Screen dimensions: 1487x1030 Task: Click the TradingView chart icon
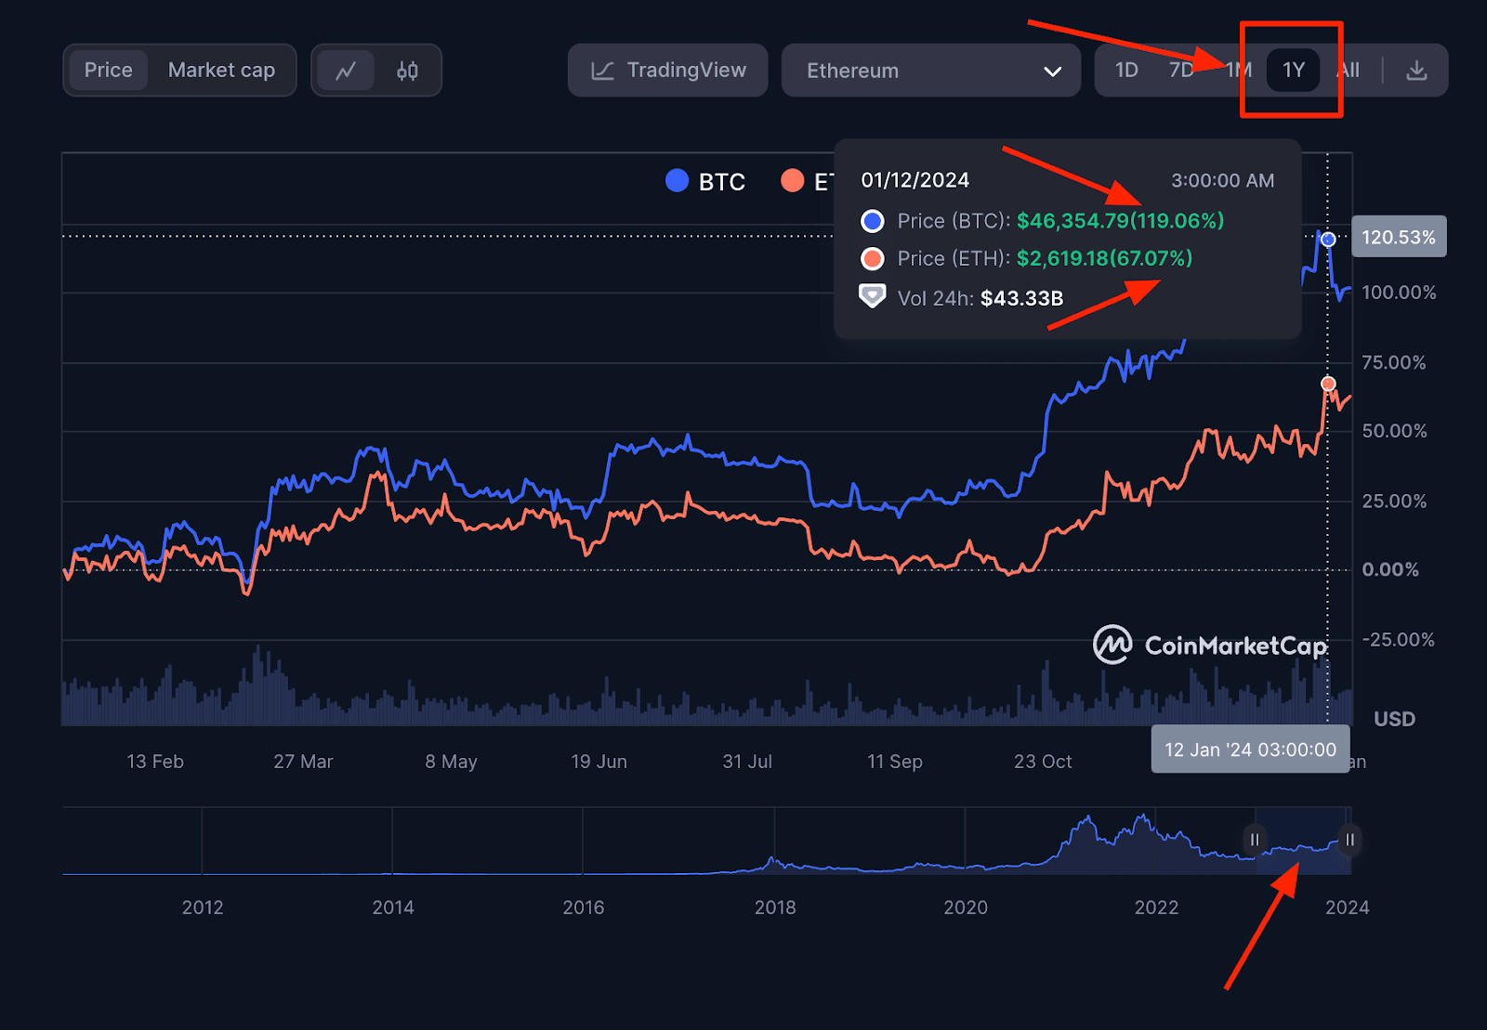tap(602, 71)
